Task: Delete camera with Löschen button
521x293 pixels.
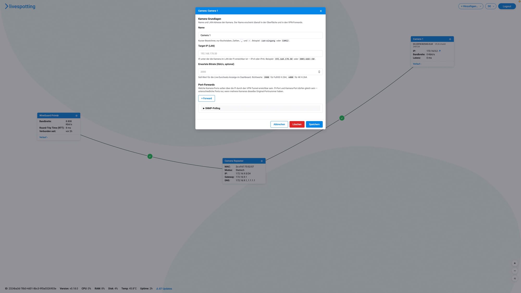Action: (x=297, y=124)
